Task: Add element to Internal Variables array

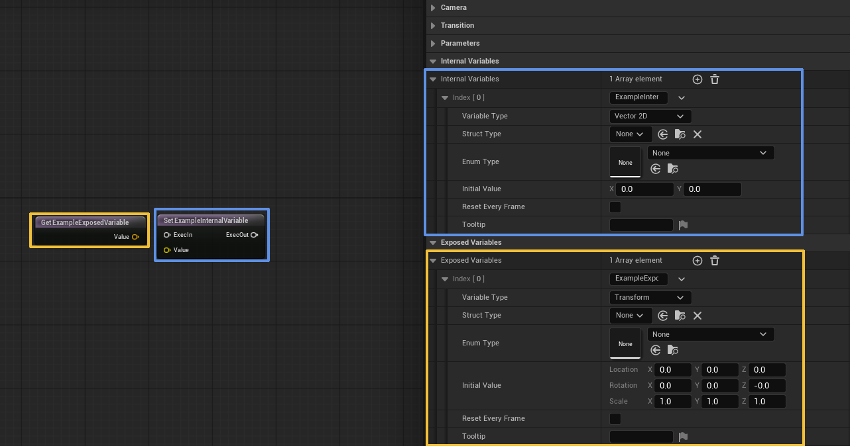Action: pos(697,79)
